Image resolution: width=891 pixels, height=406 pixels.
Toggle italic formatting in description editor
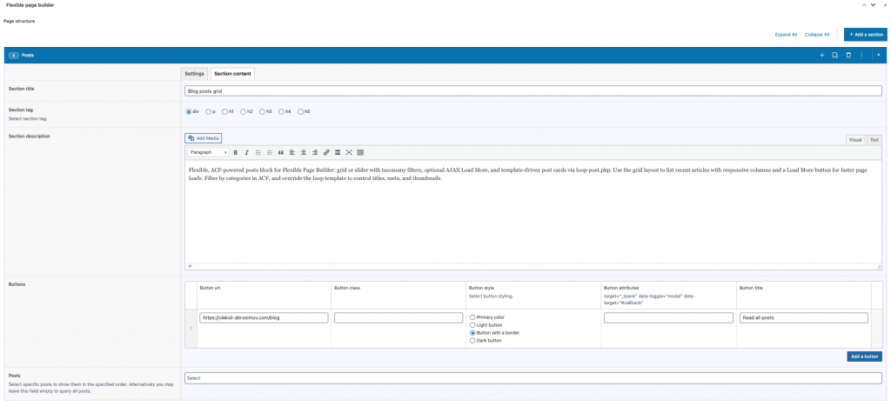(246, 153)
